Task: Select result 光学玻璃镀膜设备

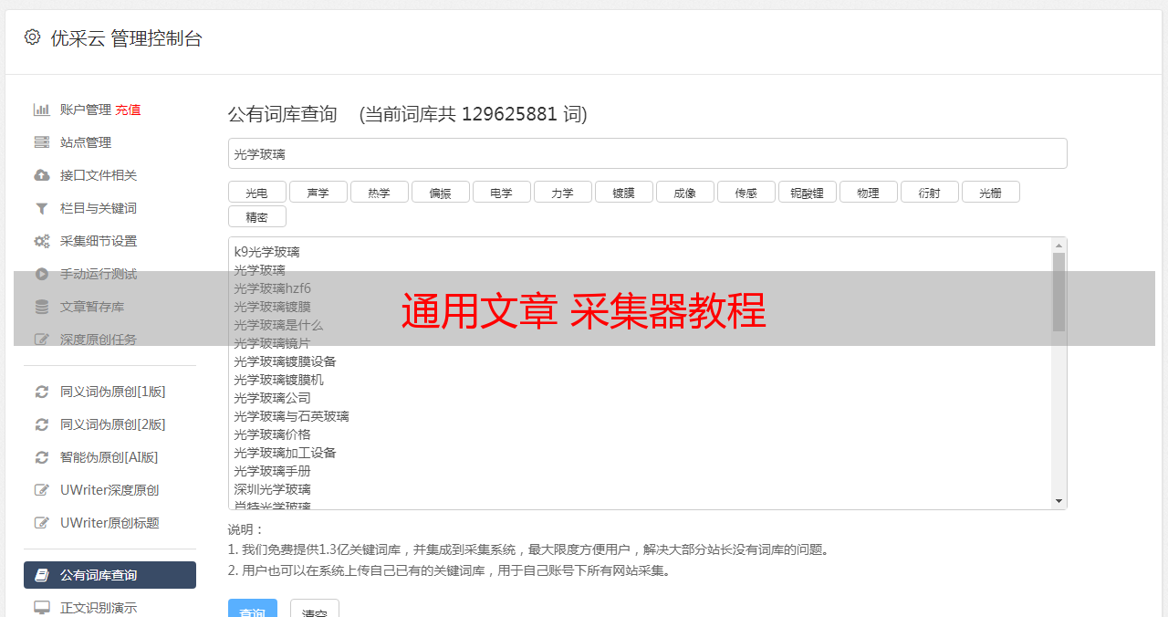Action: pos(285,361)
